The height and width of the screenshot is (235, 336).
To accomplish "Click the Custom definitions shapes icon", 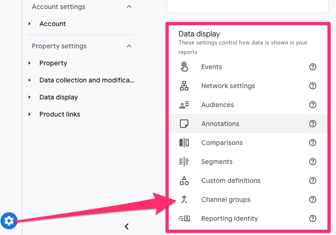I will point(184,181).
